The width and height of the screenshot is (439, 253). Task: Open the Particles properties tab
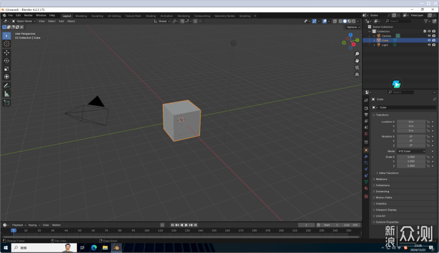366,163
